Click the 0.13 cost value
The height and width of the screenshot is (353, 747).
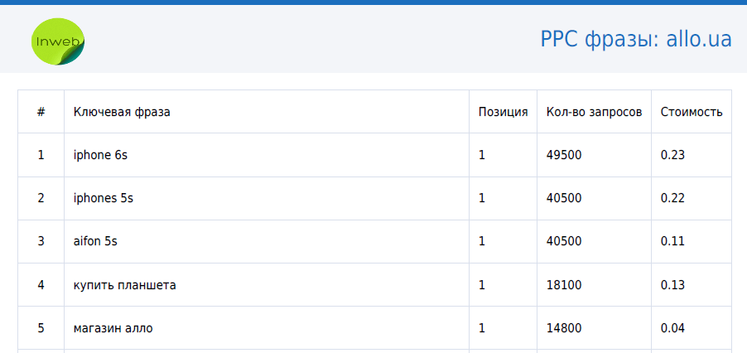pos(672,285)
